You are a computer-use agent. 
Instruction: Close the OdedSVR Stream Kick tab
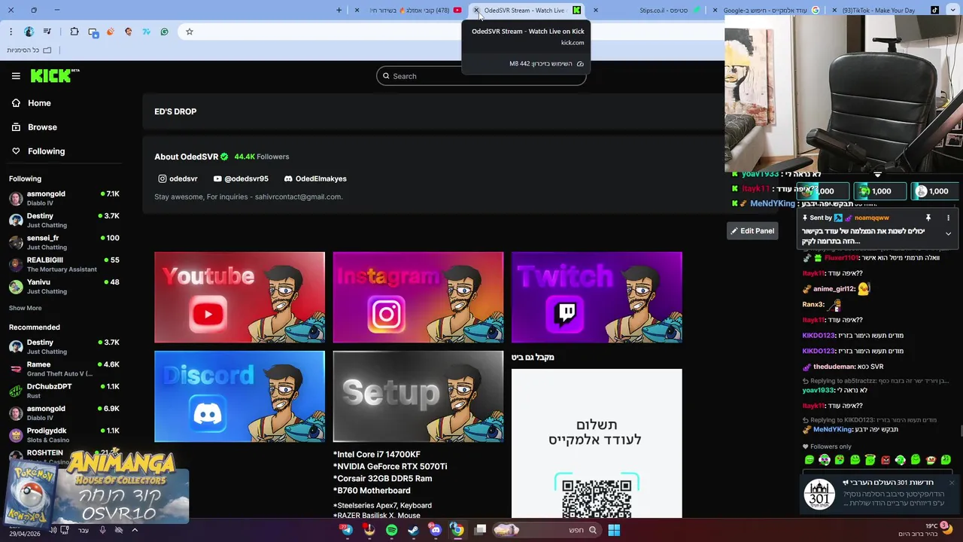[x=476, y=10]
